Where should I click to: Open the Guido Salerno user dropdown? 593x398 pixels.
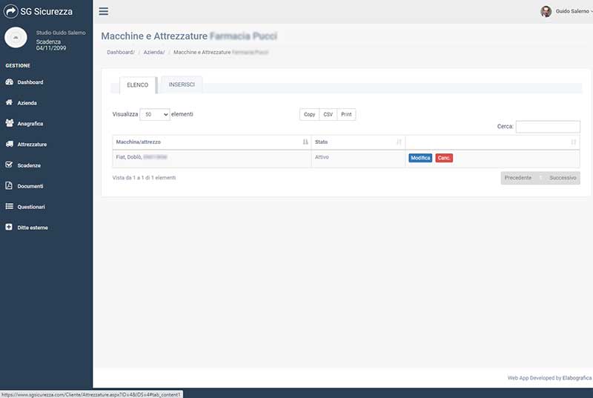573,11
